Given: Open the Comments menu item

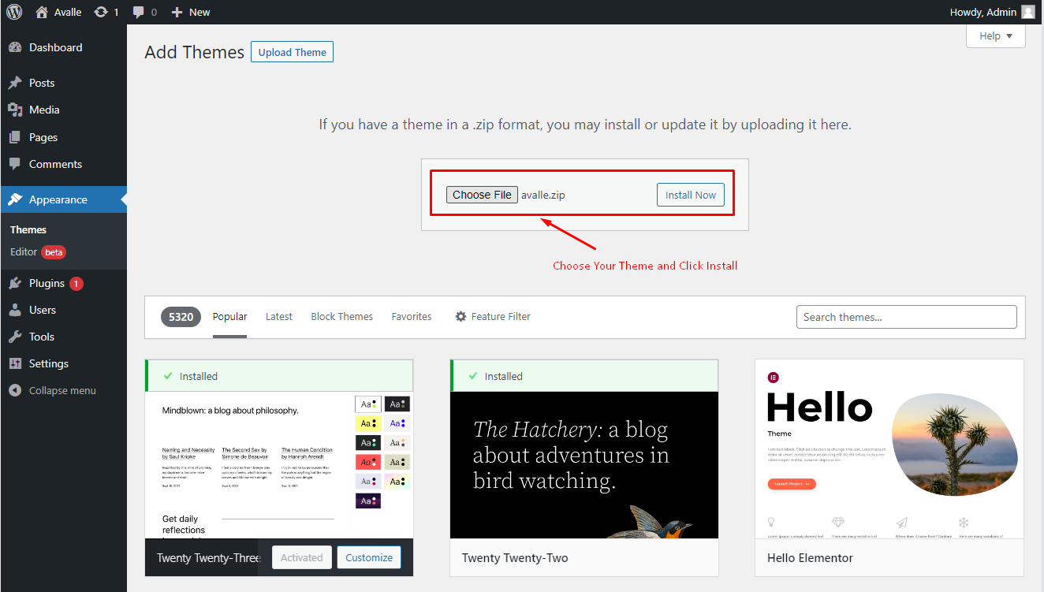Looking at the screenshot, I should click(x=63, y=164).
